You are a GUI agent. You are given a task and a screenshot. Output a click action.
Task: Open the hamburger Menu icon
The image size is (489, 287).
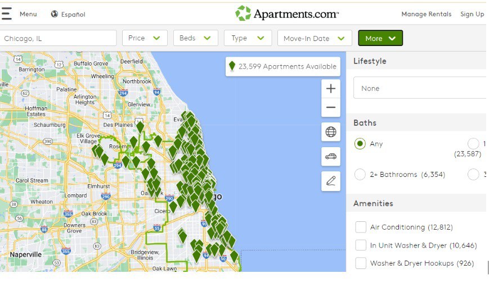tap(6, 14)
